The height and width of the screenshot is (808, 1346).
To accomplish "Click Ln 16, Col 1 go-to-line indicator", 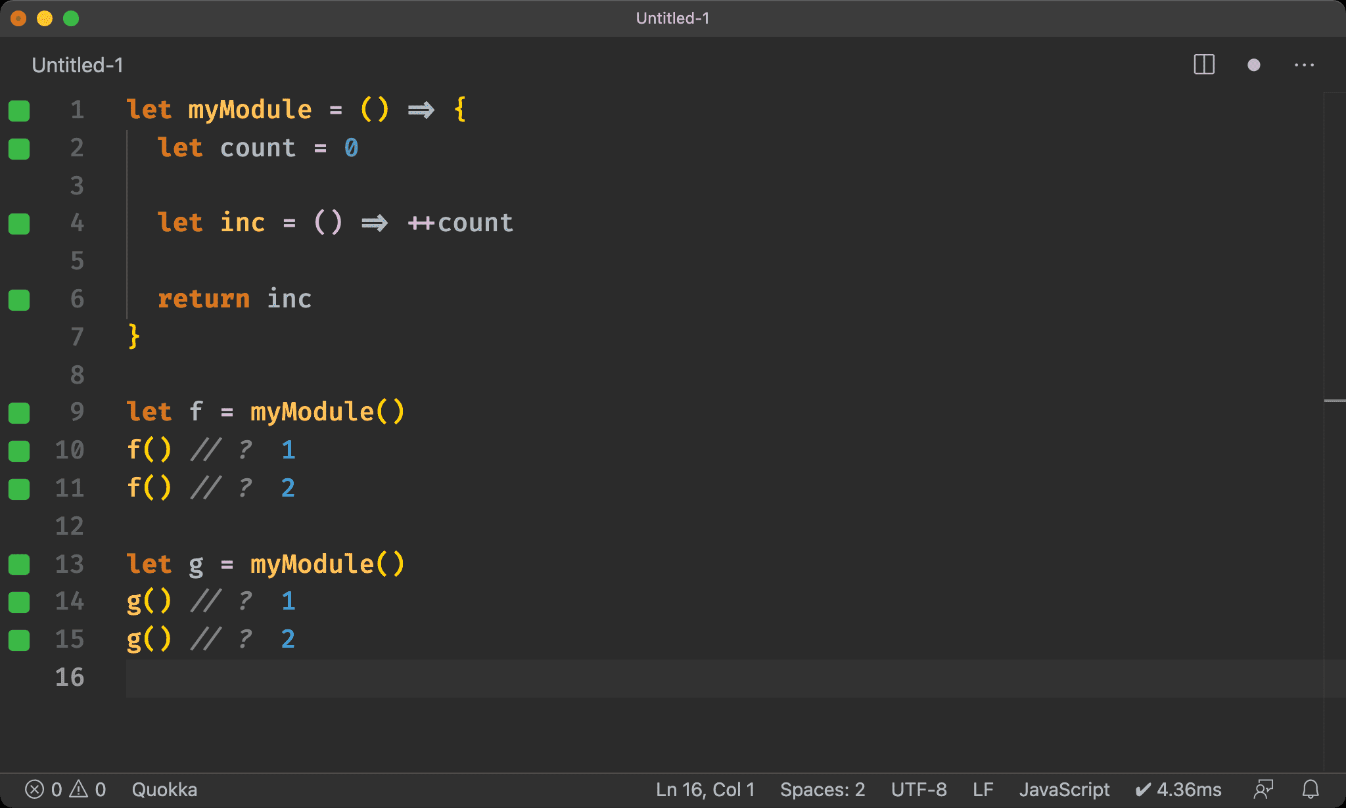I will coord(705,789).
